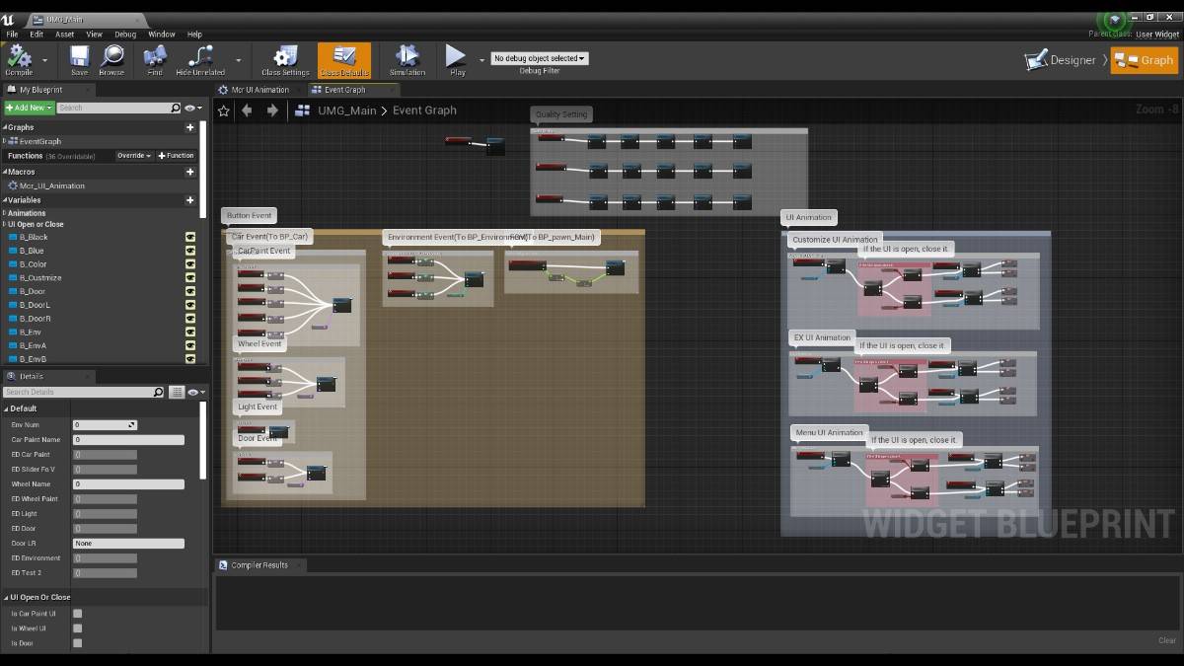The image size is (1184, 666).
Task: Open the Debug menu
Action: pos(125,35)
